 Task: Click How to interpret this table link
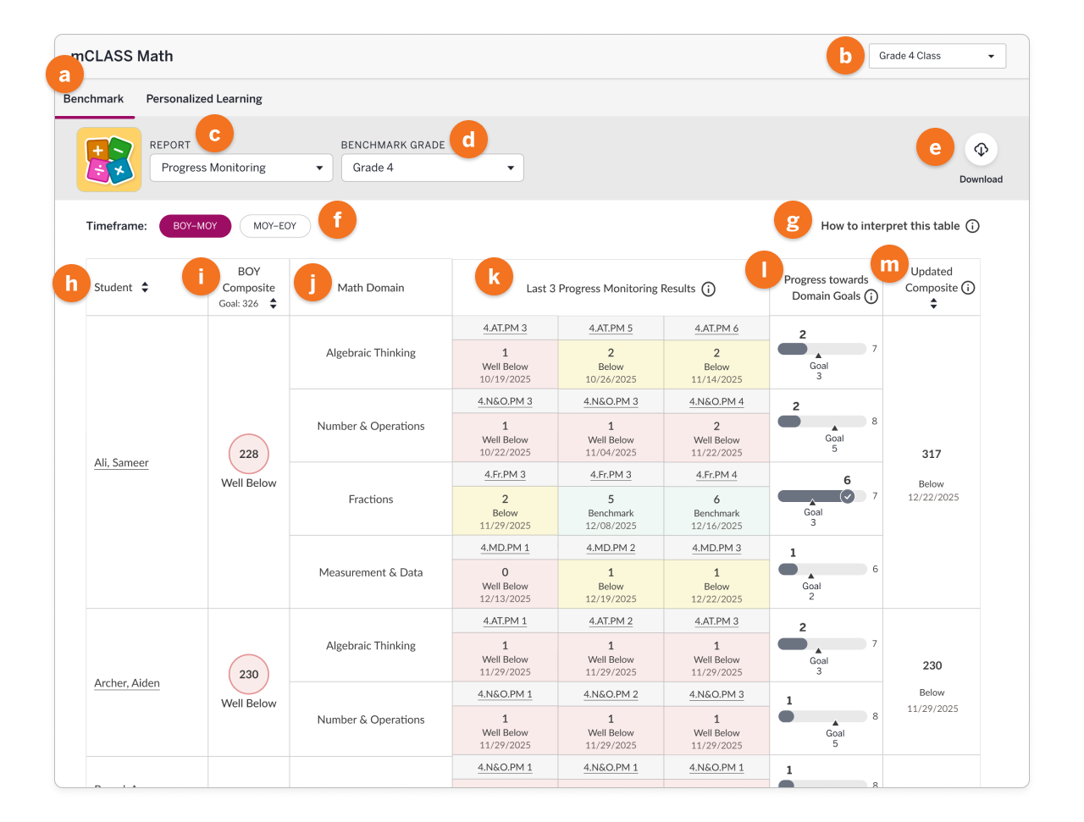click(x=890, y=226)
